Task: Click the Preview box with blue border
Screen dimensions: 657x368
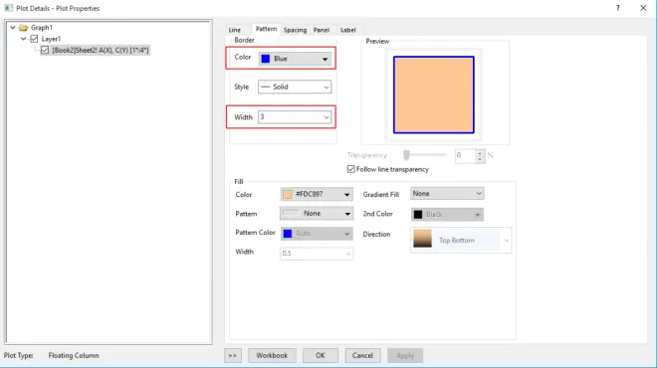Action: pyautogui.click(x=434, y=94)
